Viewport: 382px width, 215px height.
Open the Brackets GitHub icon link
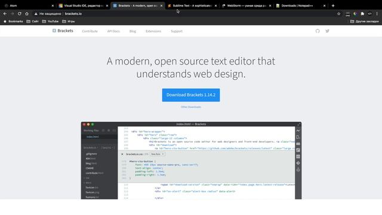pos(318,31)
